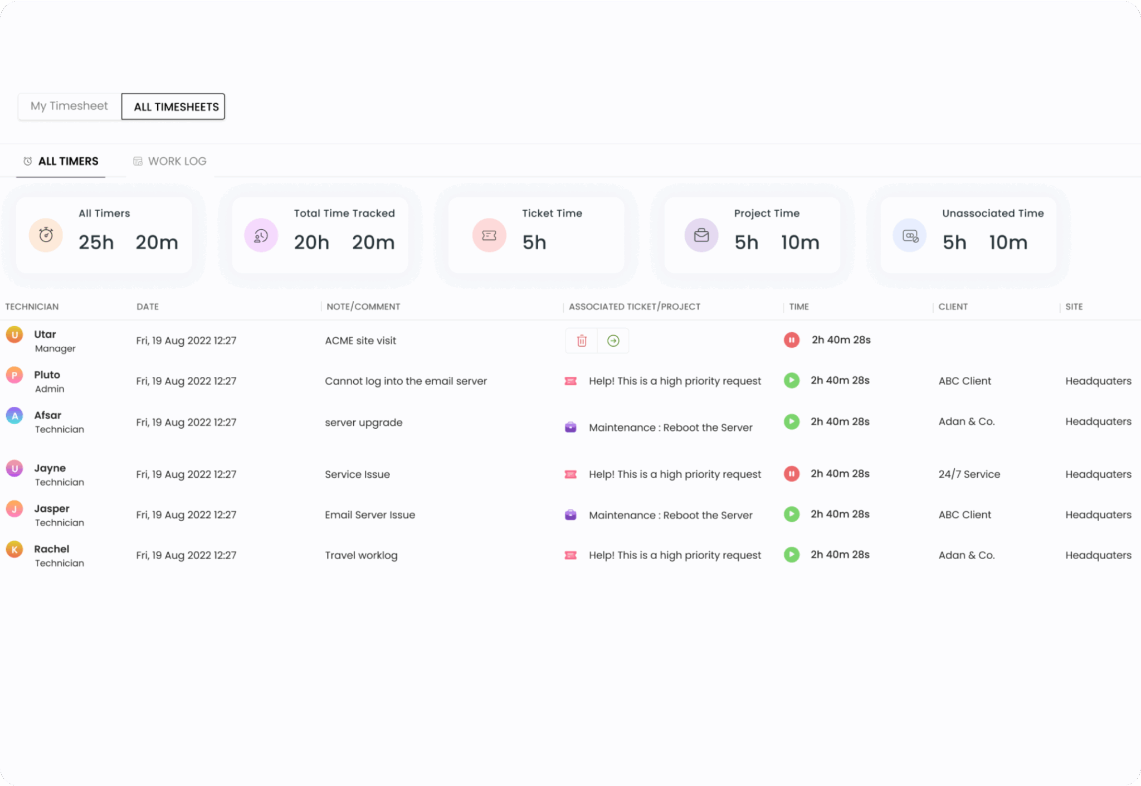
Task: Start Jasper's Email Server Issue timer
Action: 791,514
